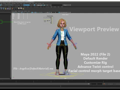Click the notepad with pencil shelf icon
This screenshot has width=120, height=90.
10,8
